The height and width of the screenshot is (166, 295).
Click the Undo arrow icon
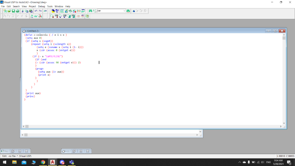(x=36, y=11)
